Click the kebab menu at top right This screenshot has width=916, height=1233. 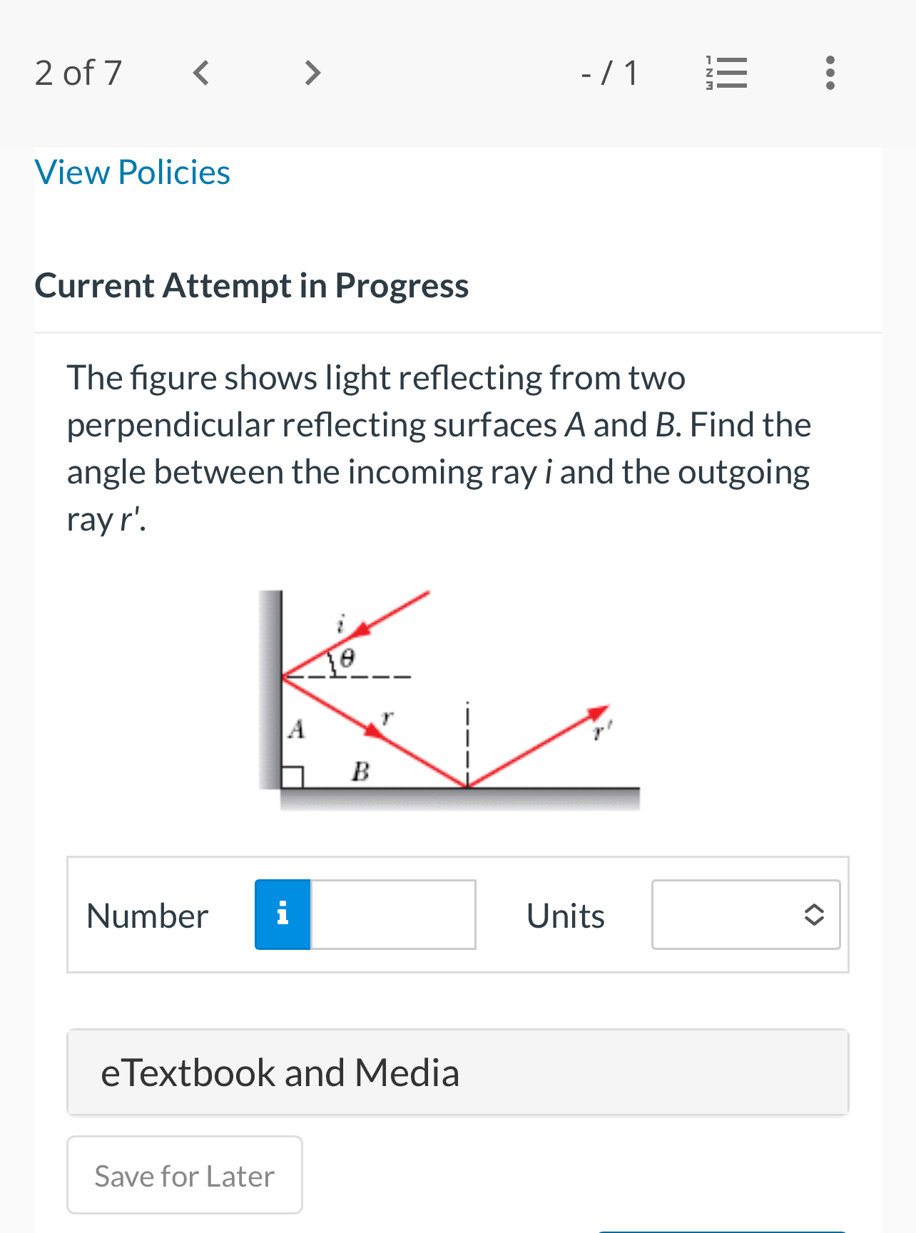coord(830,72)
